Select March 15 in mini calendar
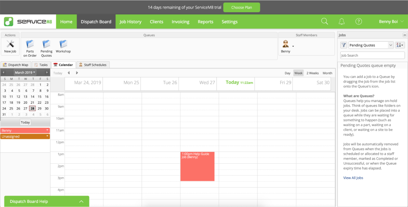Viewport: 408px width, 207px height. coord(40,97)
